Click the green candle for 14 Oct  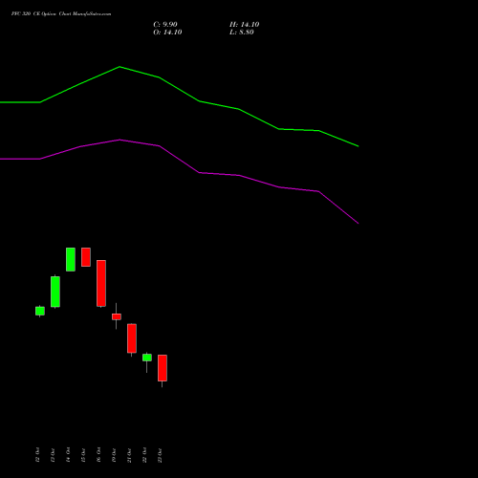coord(71,259)
